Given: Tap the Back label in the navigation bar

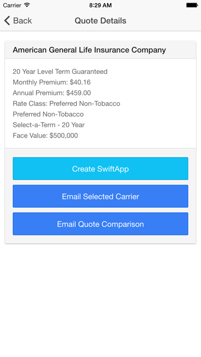Looking at the screenshot, I should (23, 21).
